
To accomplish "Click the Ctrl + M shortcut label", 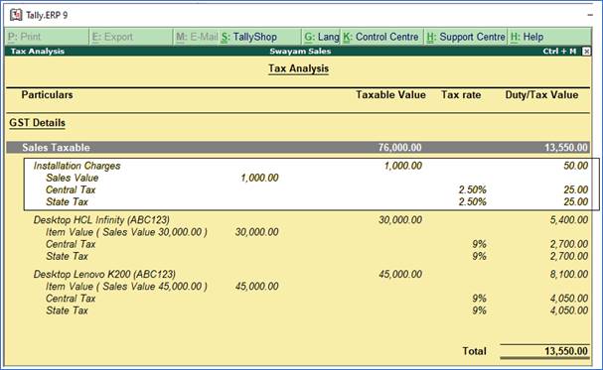I will (x=559, y=51).
